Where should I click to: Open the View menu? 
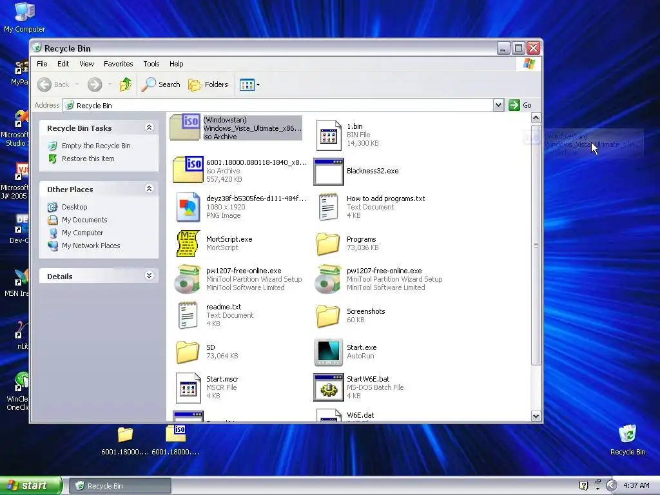[x=86, y=64]
